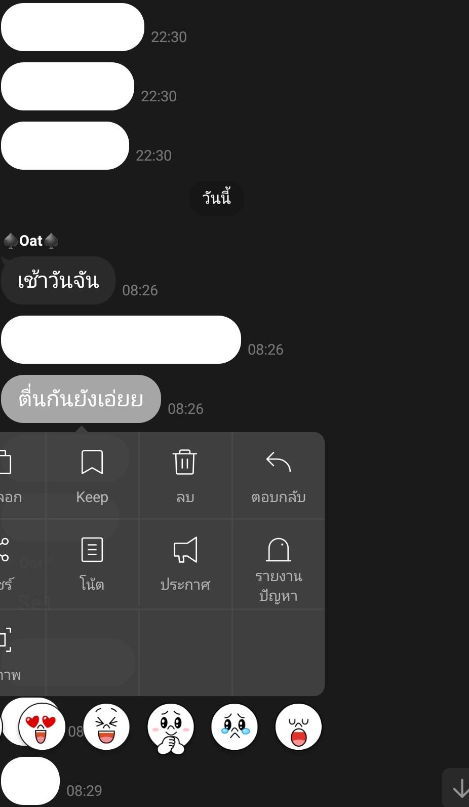The height and width of the screenshot is (807, 469).
Task: React with the heart-eyes emoji
Action: [42, 726]
